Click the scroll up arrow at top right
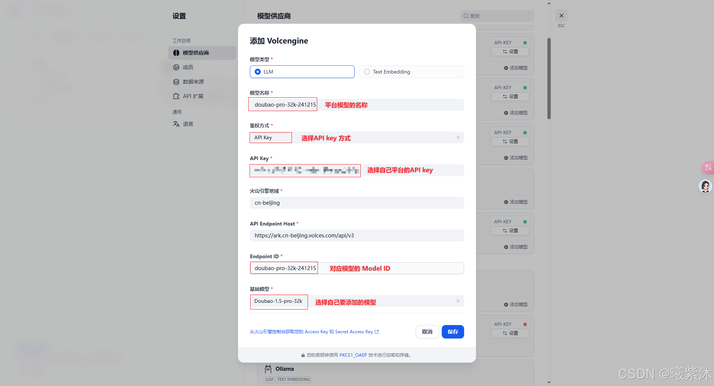Screen dimensions: 714x386 point(549,3)
